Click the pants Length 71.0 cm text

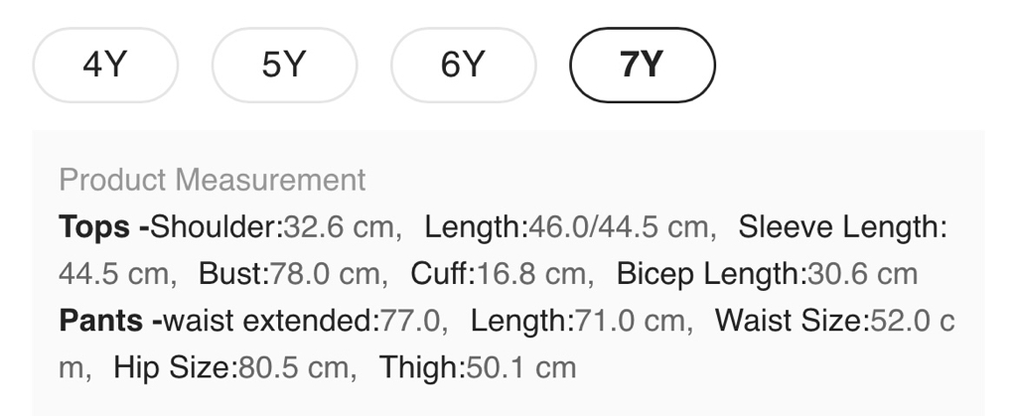point(578,322)
